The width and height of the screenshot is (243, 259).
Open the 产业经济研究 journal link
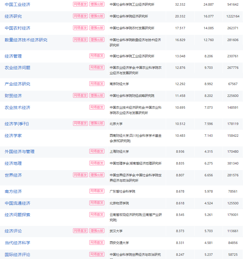(x=17, y=84)
